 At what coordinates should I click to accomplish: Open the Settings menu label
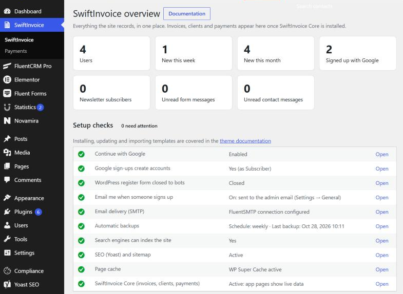coord(24,253)
